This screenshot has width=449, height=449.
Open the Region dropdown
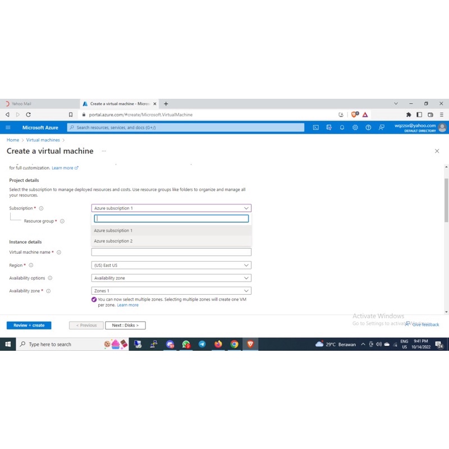tap(171, 265)
